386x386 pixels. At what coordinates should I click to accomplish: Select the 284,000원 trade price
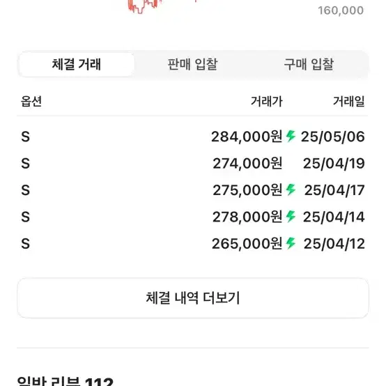pyautogui.click(x=247, y=137)
